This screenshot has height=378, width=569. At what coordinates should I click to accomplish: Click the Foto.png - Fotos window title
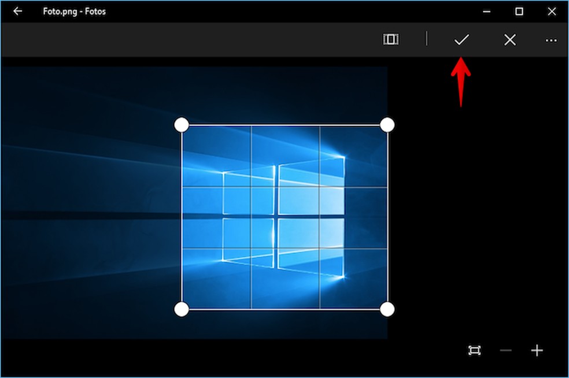[75, 12]
